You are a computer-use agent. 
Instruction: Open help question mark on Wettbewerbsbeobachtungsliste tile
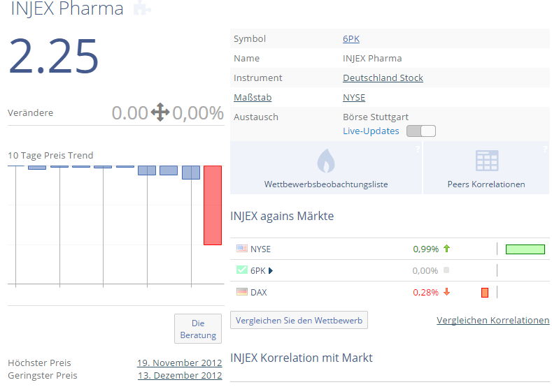point(417,149)
